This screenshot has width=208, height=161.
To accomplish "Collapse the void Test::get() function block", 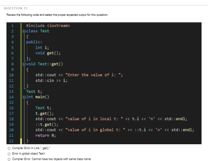I will 24,64.
